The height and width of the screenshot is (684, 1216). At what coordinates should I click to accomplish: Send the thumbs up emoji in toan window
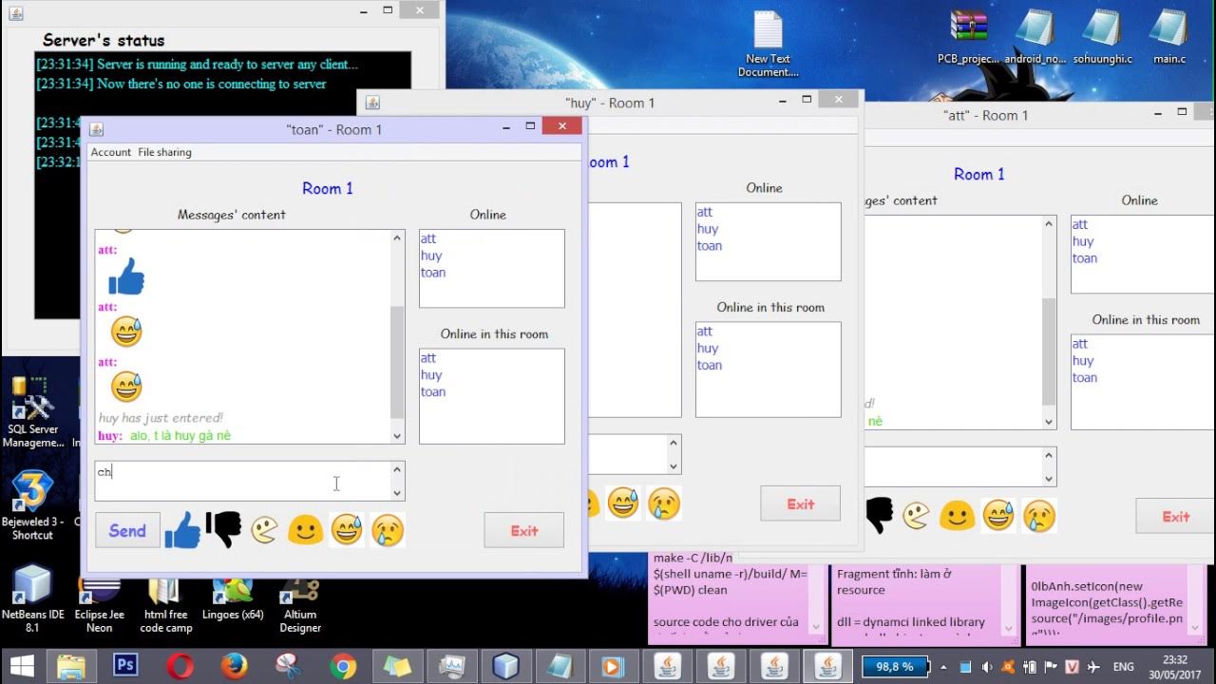[x=182, y=530]
